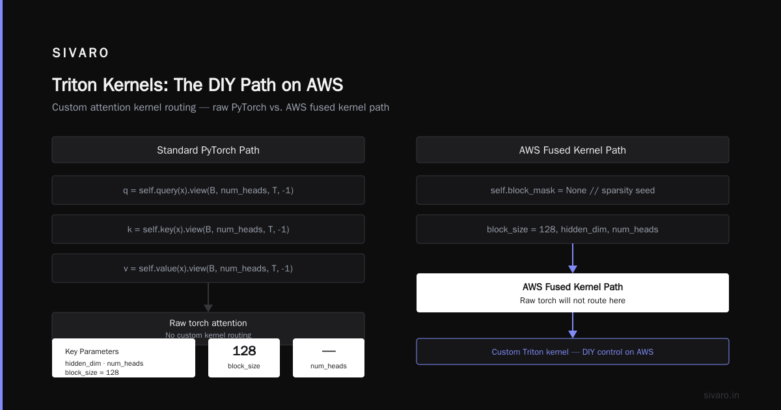The width and height of the screenshot is (781, 410).
Task: Click the SIVARO brand logo text
Action: coord(81,53)
